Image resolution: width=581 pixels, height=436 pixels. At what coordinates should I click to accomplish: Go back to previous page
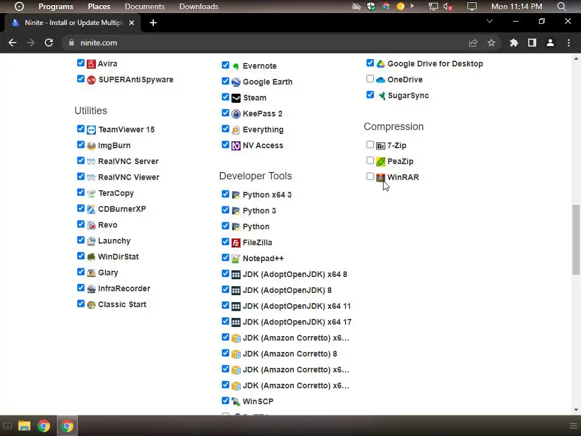(x=12, y=43)
